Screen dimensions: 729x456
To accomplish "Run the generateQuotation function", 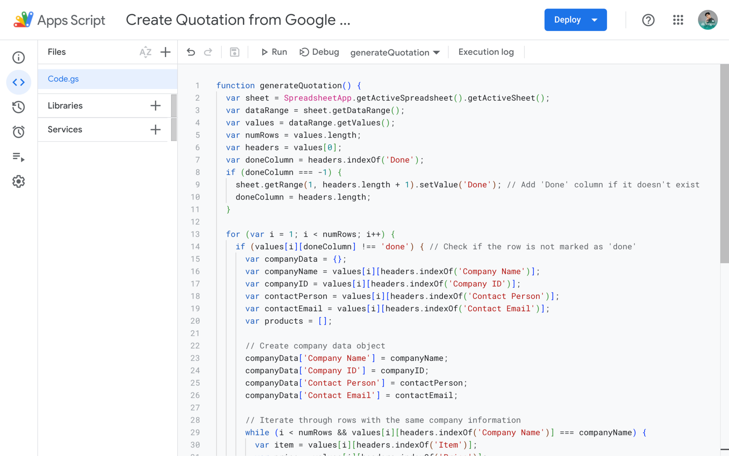I will tap(274, 52).
